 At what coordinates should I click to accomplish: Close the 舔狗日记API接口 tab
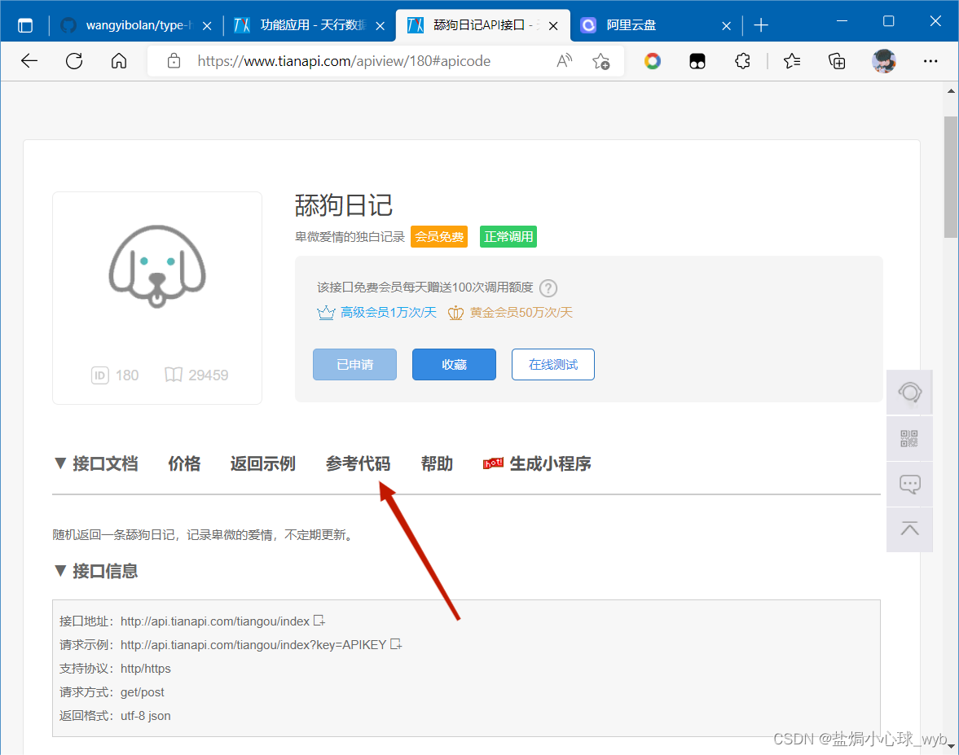[x=553, y=26]
